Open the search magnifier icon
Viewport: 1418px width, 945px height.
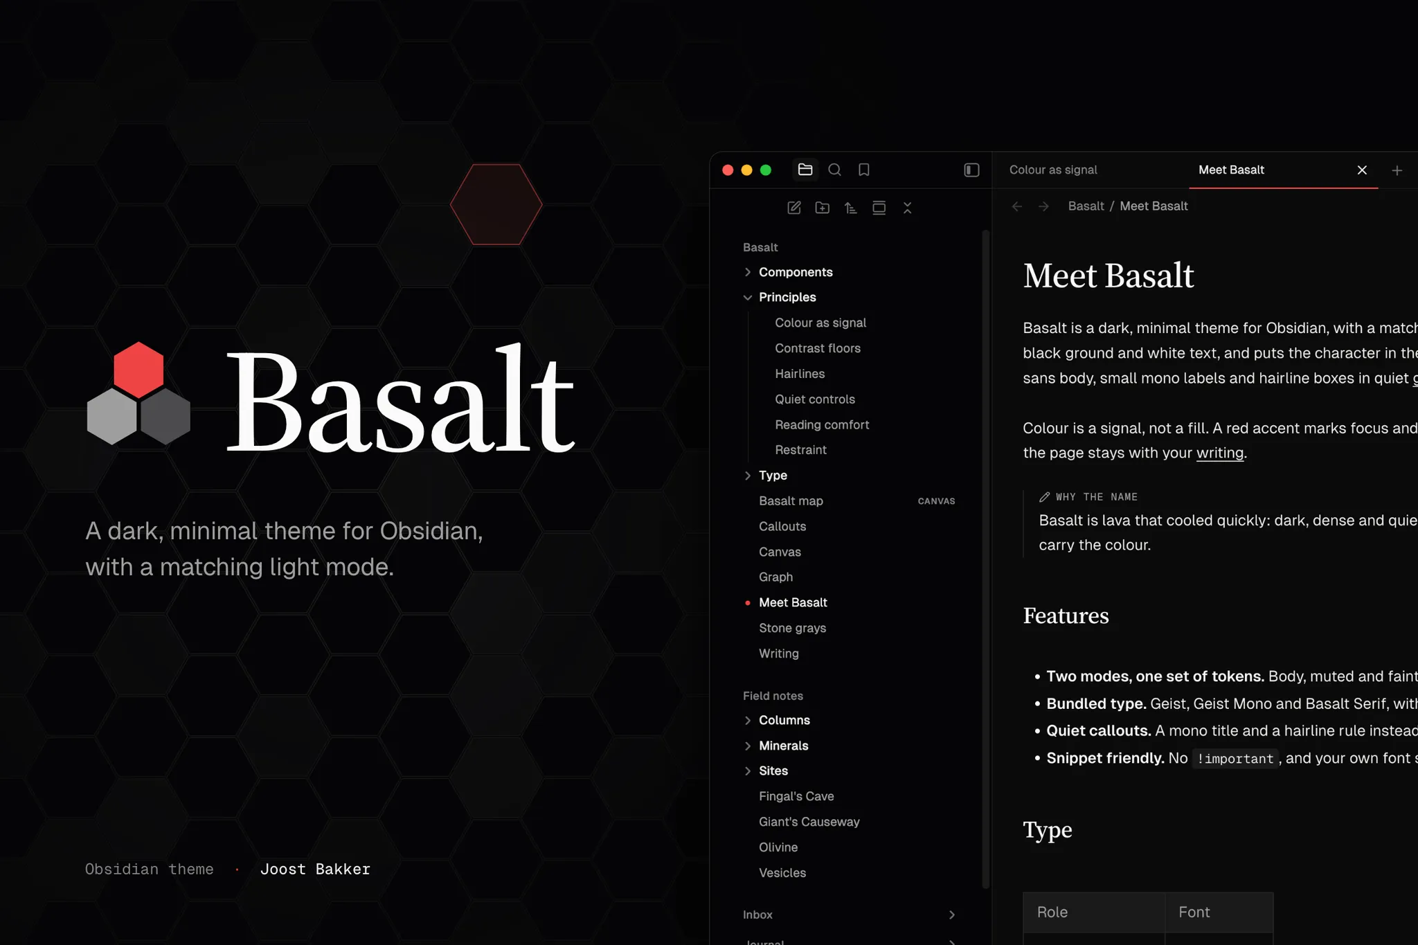tap(834, 170)
